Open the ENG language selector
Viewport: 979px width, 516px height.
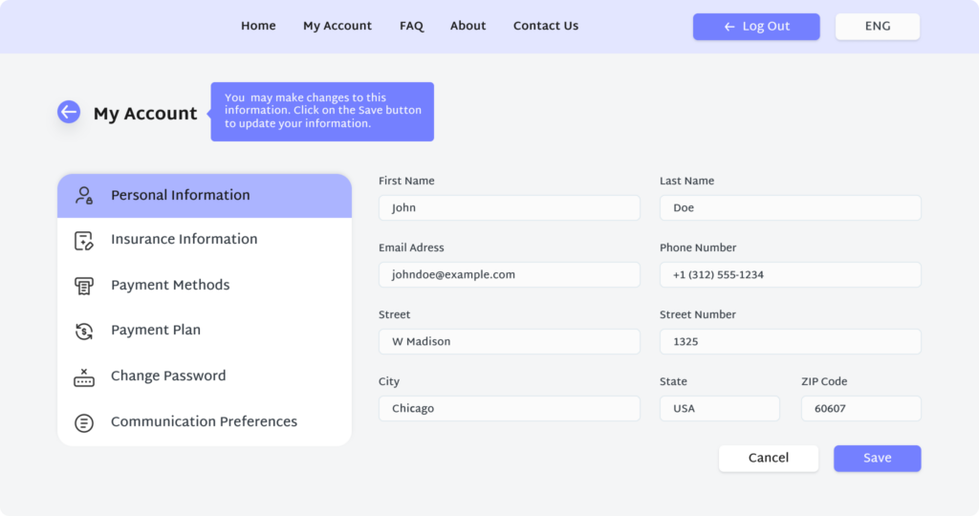tap(877, 27)
